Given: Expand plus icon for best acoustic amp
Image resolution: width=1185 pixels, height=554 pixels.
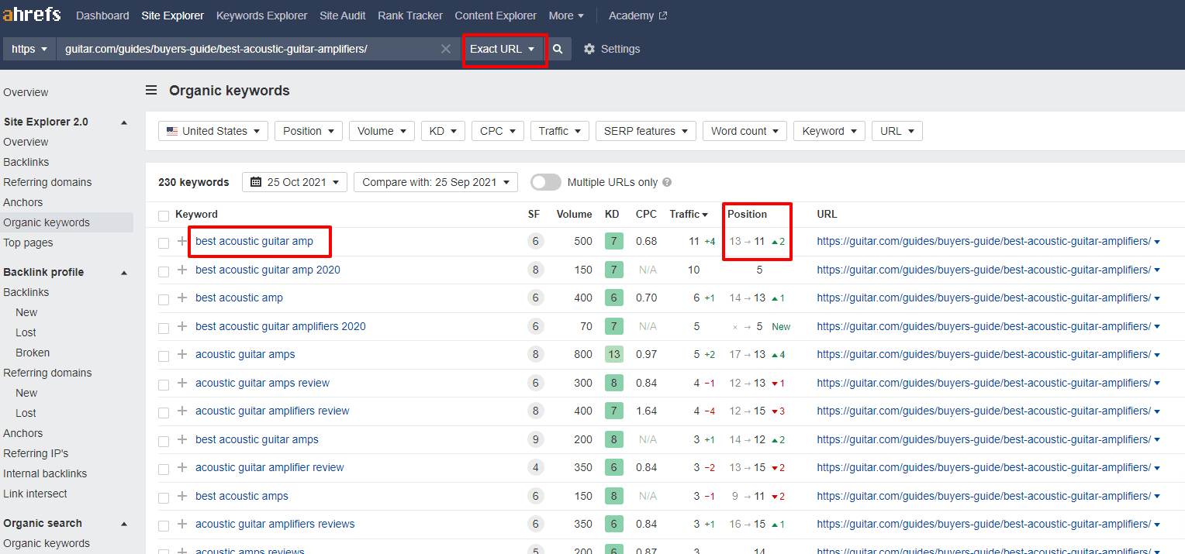Looking at the screenshot, I should [182, 298].
